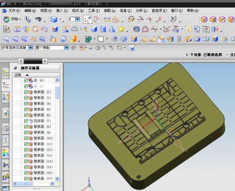The image size is (235, 191).
Task: Open the assembly navigator sidebar tab
Action: click(6, 73)
